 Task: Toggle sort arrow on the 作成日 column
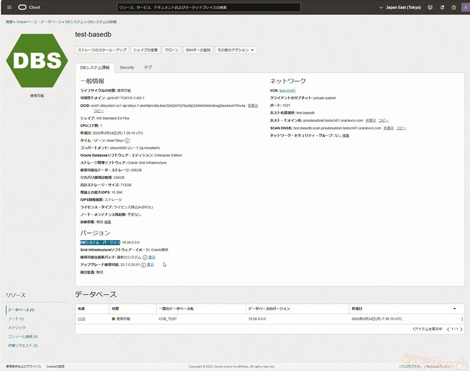click(455, 309)
